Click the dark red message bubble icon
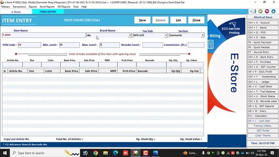Image resolution: width=279 pixels, height=157 pixels. click(267, 11)
